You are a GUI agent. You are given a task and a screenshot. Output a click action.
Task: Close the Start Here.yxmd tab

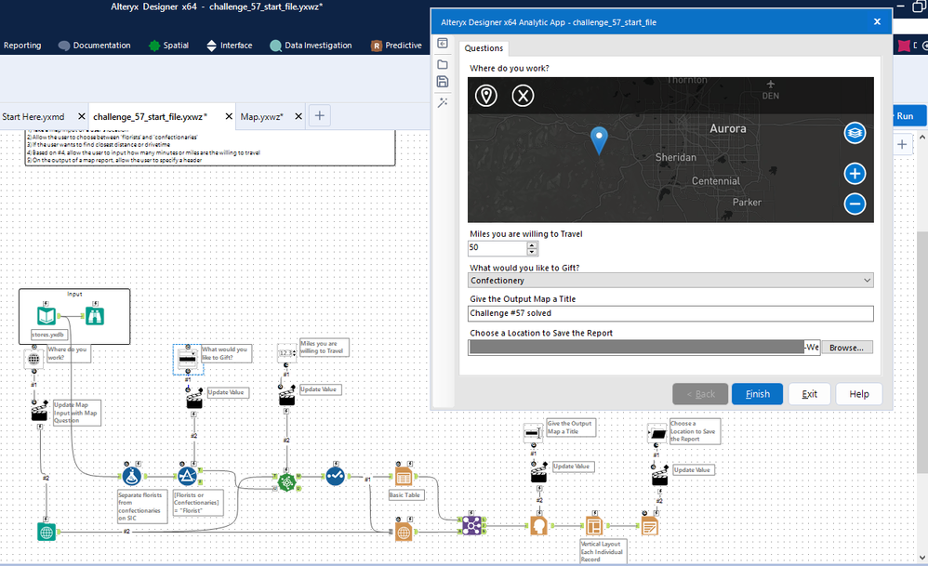point(82,116)
